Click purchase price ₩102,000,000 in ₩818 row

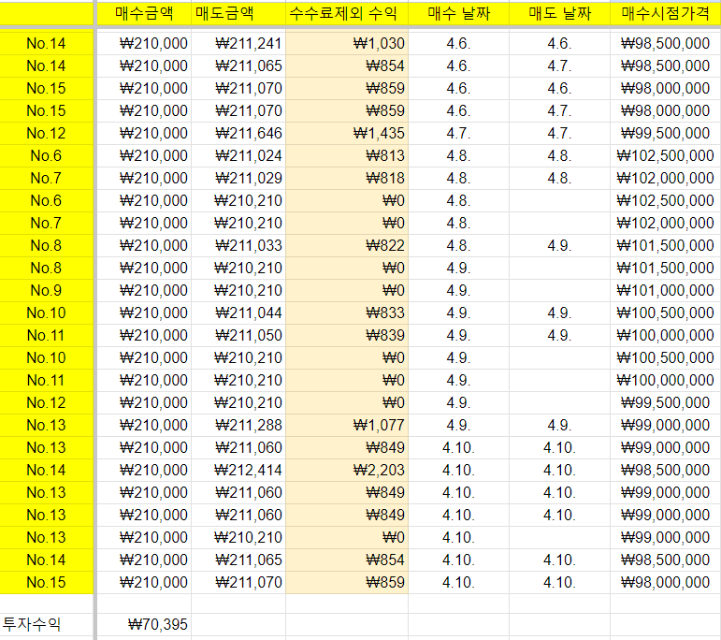[665, 179]
